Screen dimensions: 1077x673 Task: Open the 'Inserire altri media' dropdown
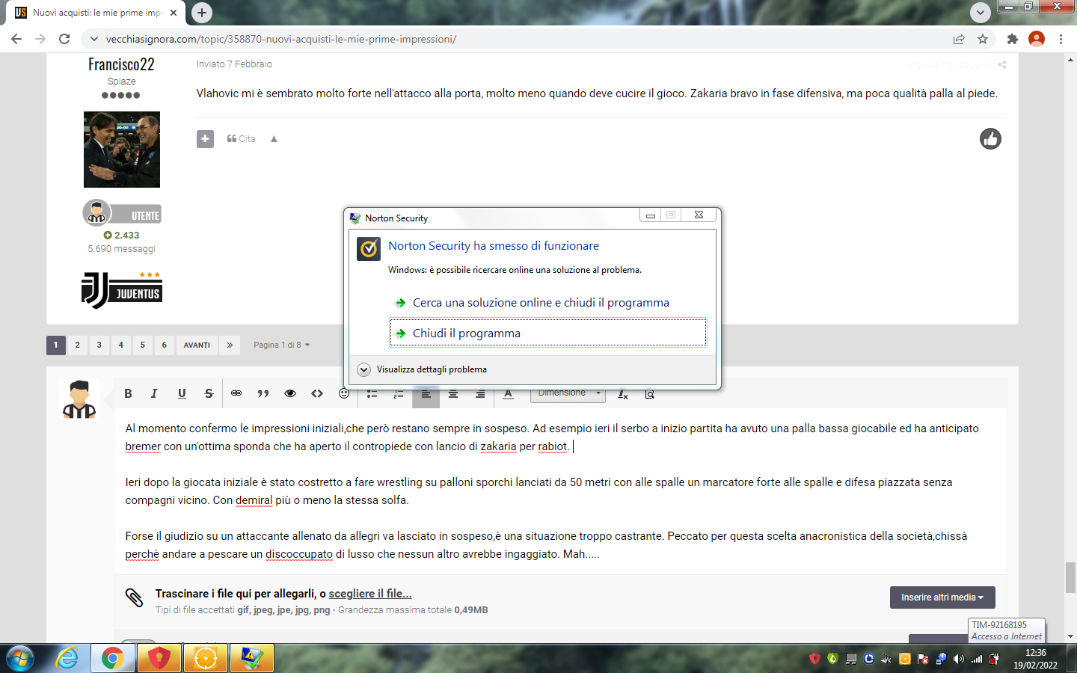point(942,597)
